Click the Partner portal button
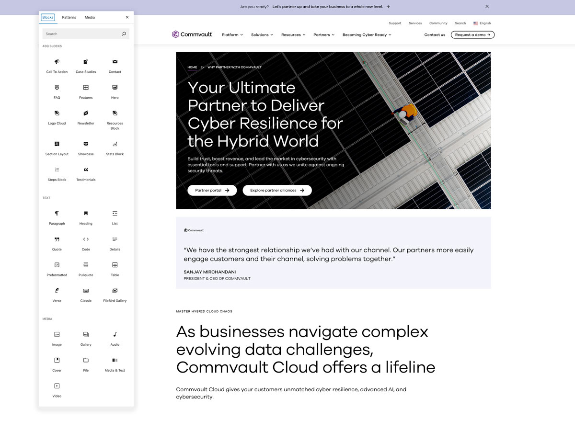This screenshot has width=575, height=431. (212, 191)
